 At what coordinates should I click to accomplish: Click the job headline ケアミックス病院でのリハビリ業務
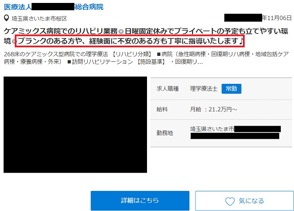60,31
